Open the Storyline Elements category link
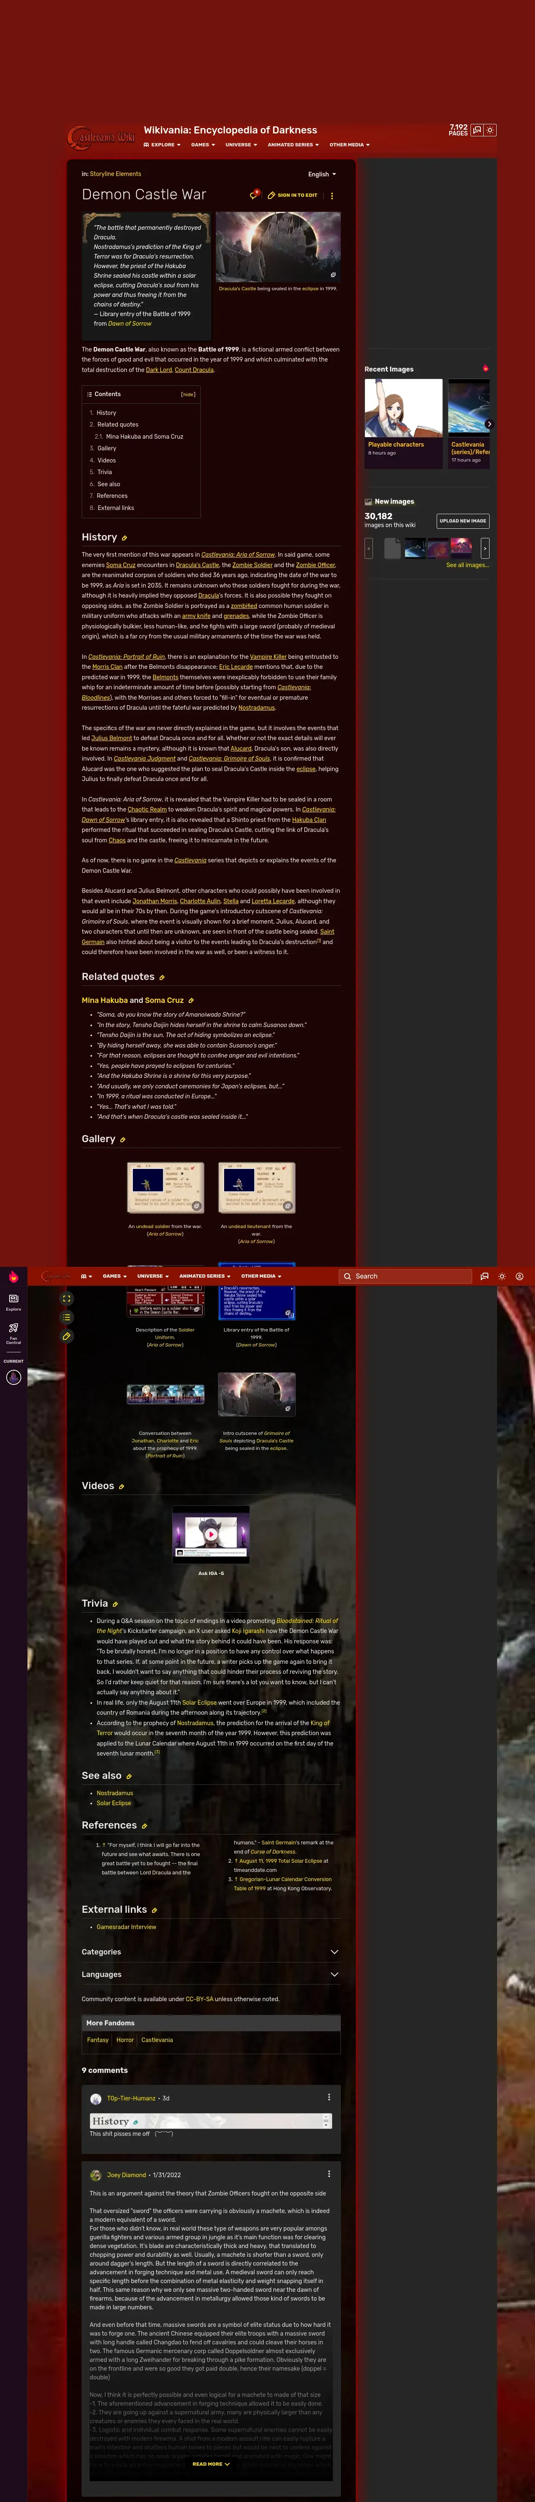 pyautogui.click(x=115, y=174)
